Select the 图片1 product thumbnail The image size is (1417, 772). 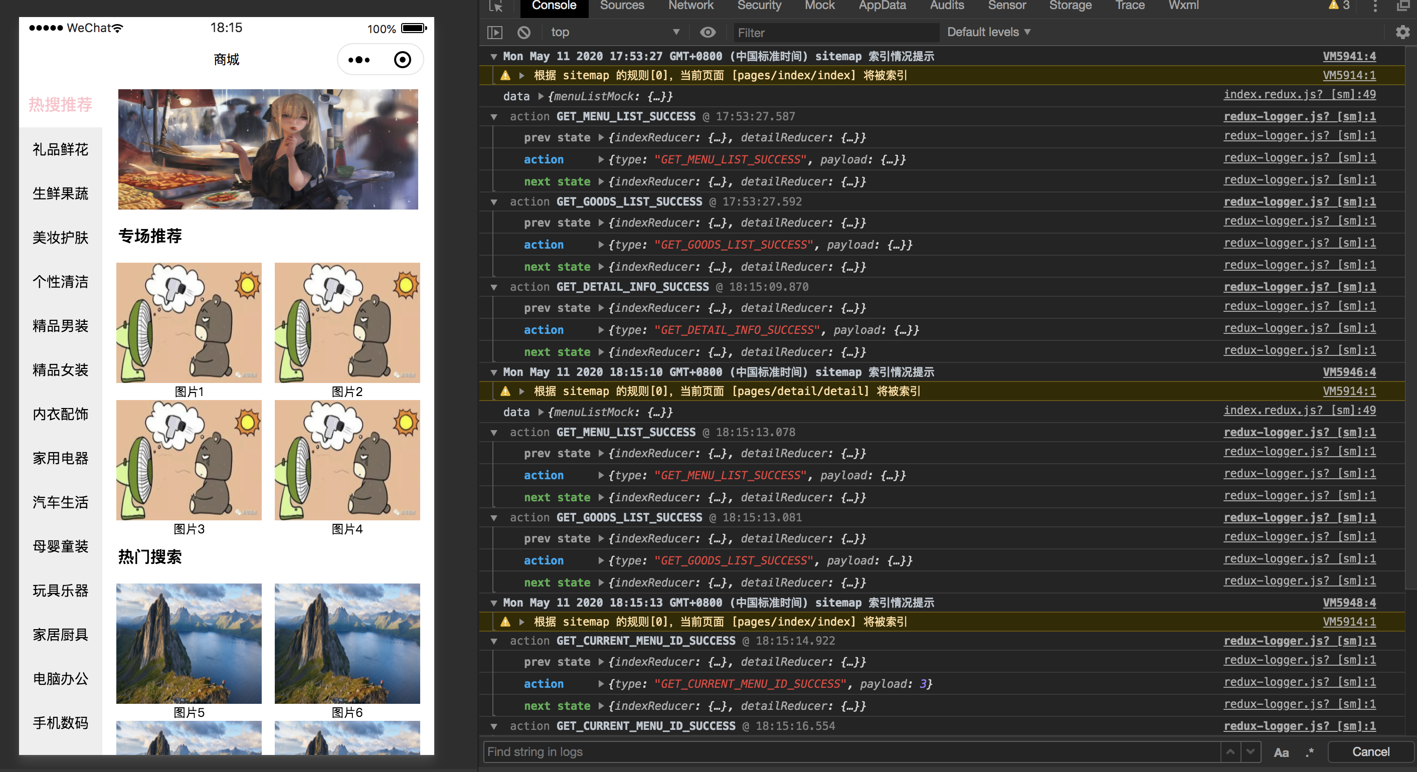tap(189, 323)
